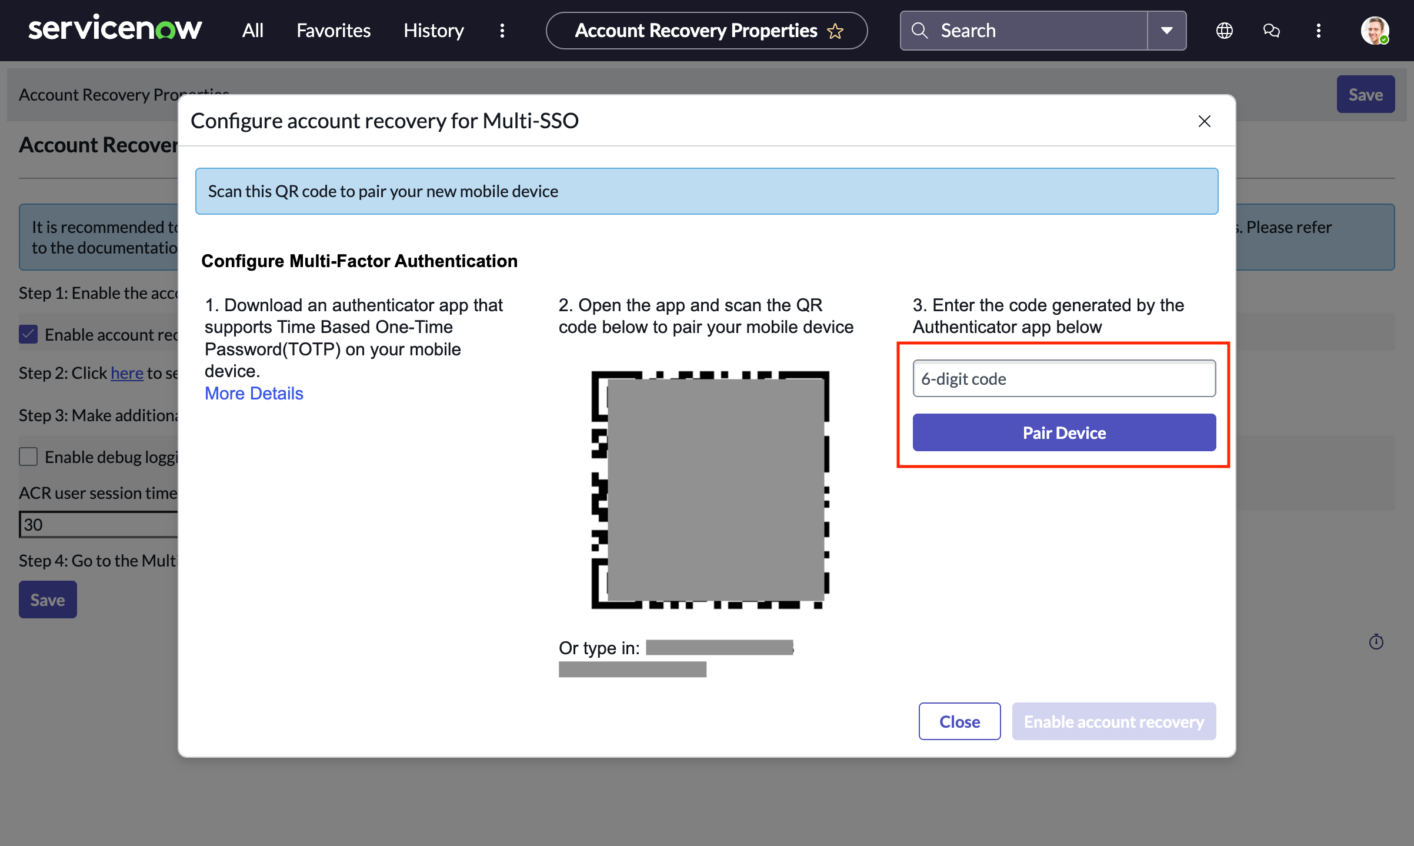Uncheck the Enable account recovery checkbox
The image size is (1414, 846).
pos(28,334)
